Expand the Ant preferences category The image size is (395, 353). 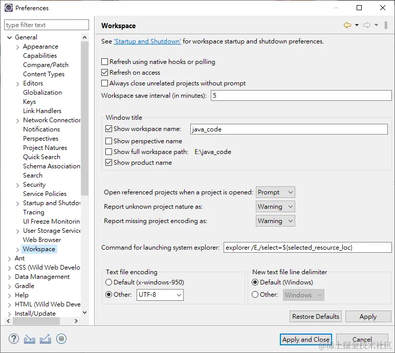tap(10, 259)
